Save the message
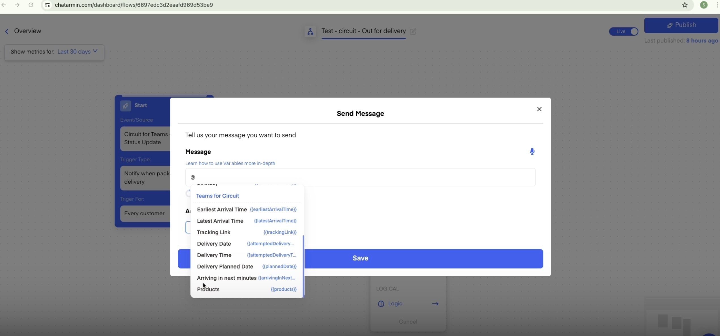 point(360,258)
